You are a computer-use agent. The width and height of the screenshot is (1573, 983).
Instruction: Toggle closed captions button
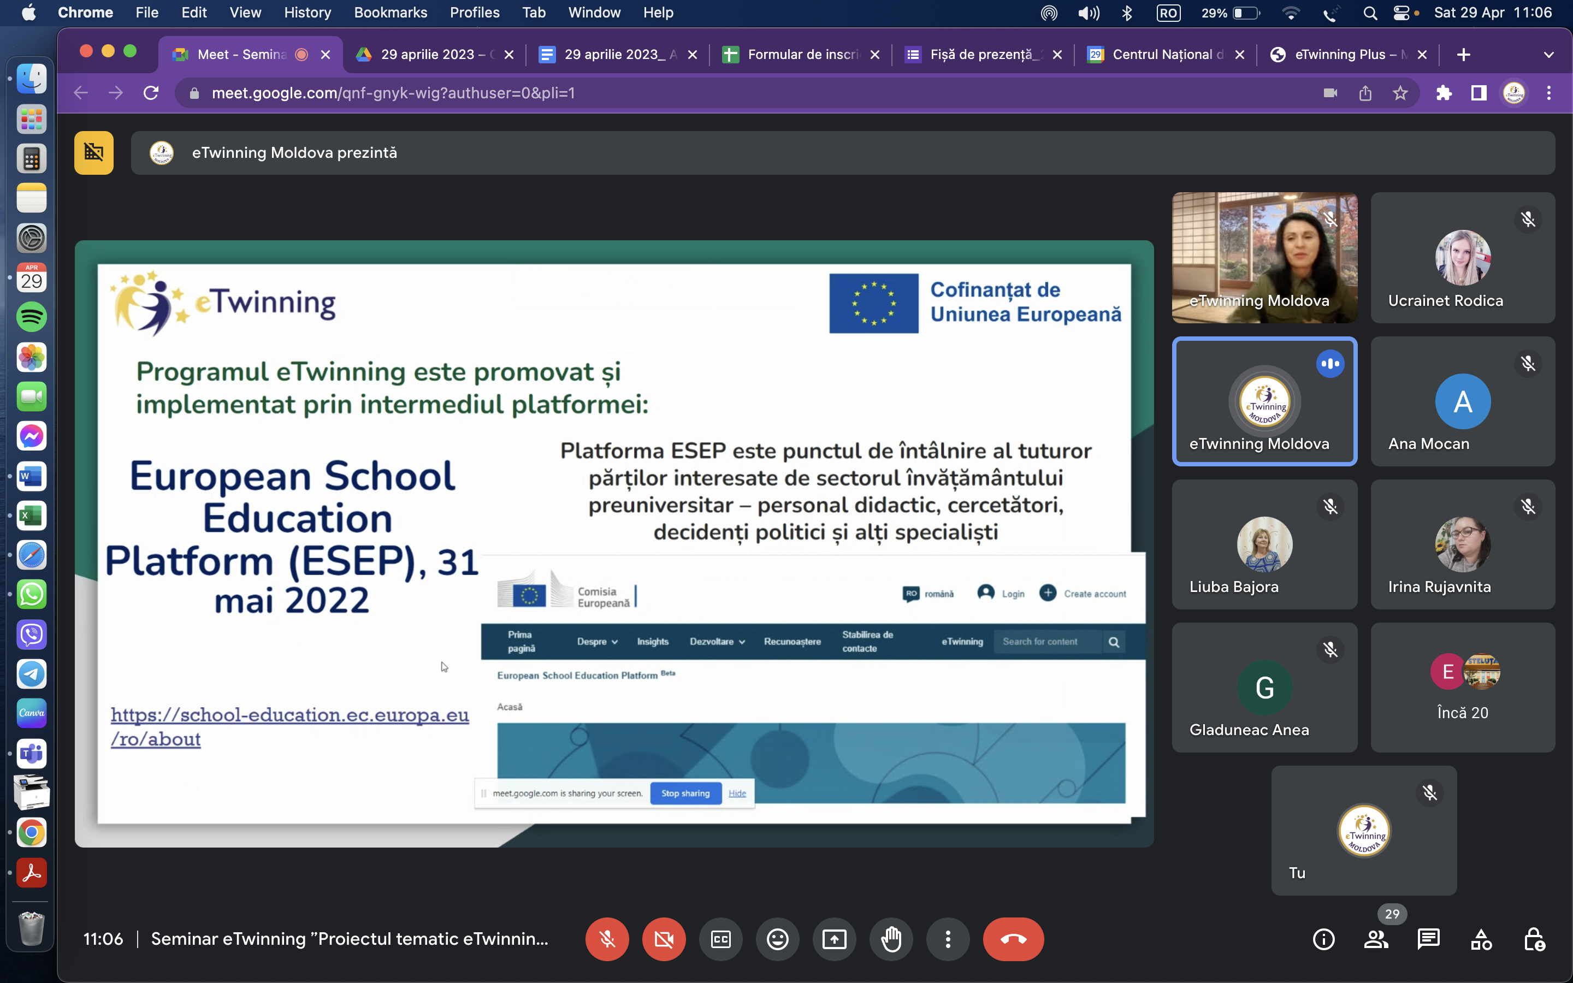(x=720, y=939)
